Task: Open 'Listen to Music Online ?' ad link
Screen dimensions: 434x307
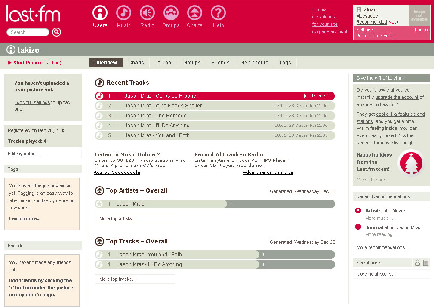Action: (127, 154)
